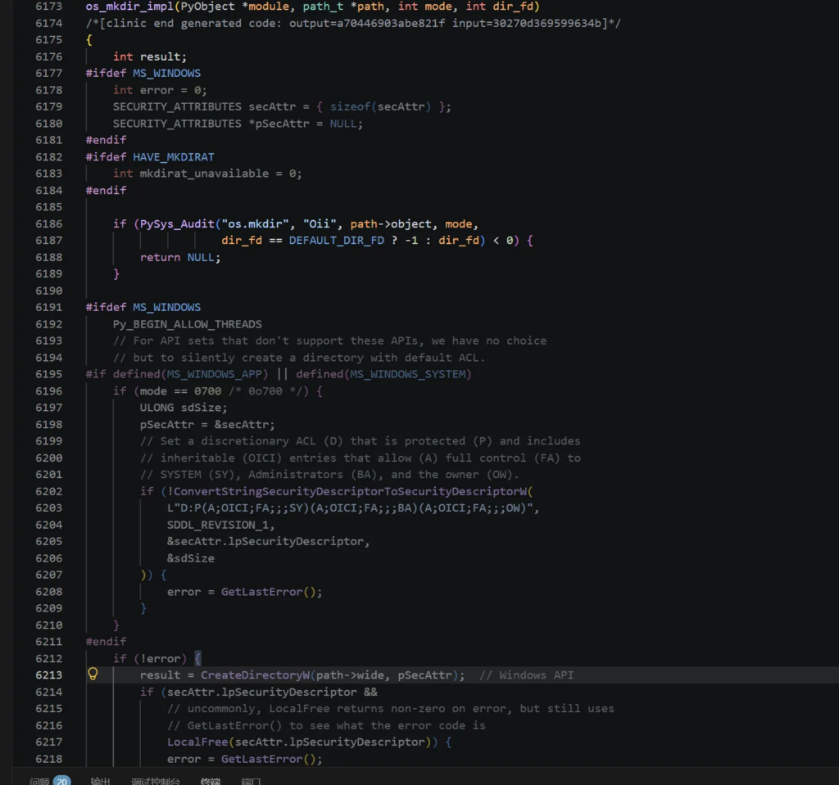Click CreateDirectoryW function call
Image resolution: width=839 pixels, height=785 pixels.
[x=255, y=674]
